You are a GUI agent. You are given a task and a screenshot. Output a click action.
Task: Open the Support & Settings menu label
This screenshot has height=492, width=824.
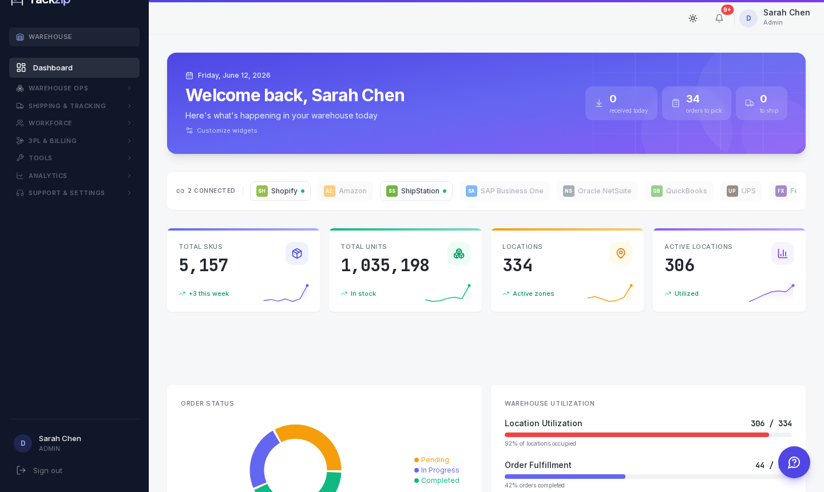pyautogui.click(x=66, y=193)
